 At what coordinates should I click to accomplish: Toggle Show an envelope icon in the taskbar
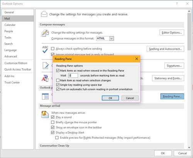(x=52, y=127)
